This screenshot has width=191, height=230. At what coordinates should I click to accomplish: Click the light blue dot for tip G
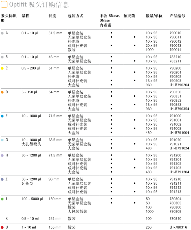pos(2,140)
